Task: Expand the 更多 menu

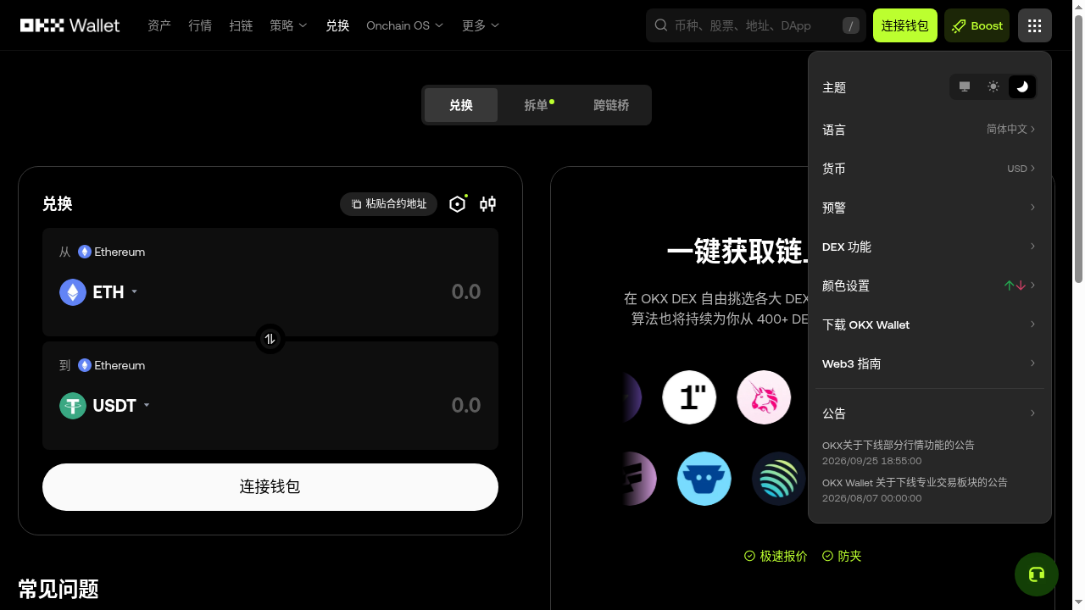Action: [x=481, y=25]
